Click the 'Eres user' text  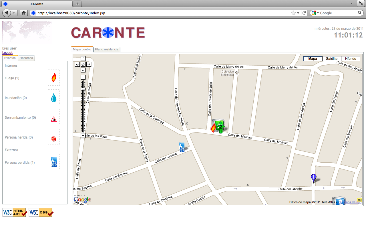click(x=9, y=48)
